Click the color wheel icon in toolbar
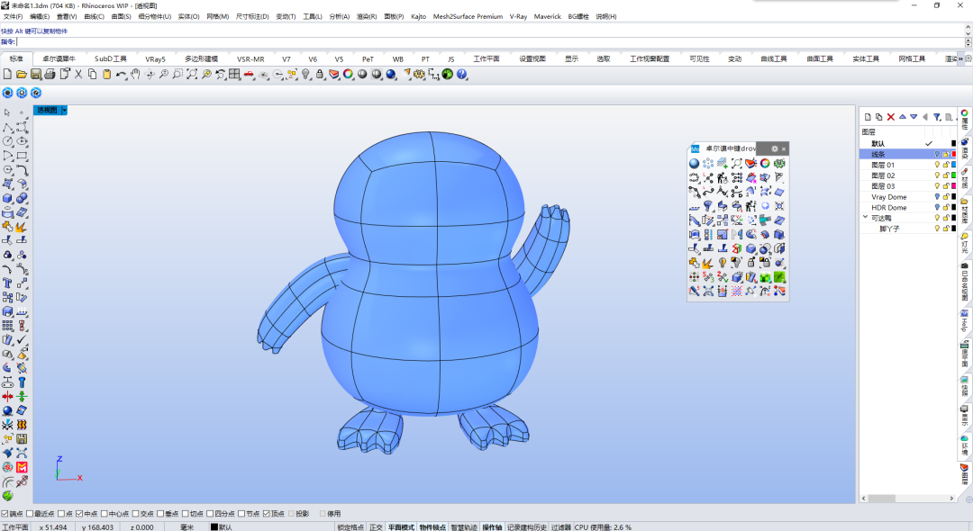The image size is (973, 531). click(x=348, y=75)
